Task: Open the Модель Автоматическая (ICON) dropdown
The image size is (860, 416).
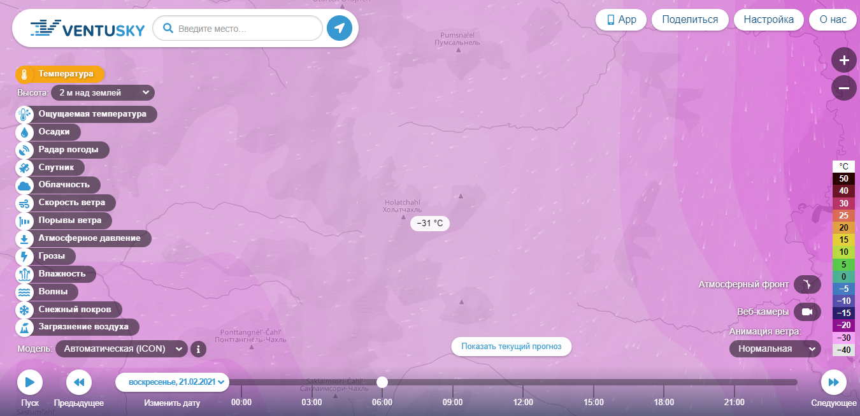Action: (x=122, y=349)
